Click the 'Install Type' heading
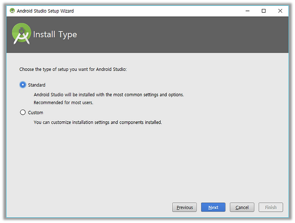This screenshot has height=223, width=295. (55, 34)
